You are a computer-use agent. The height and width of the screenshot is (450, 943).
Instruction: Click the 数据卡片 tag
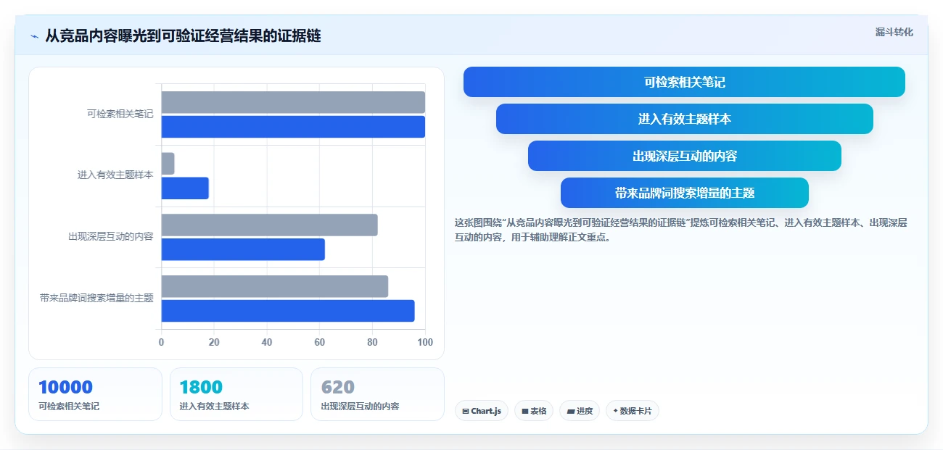(633, 411)
